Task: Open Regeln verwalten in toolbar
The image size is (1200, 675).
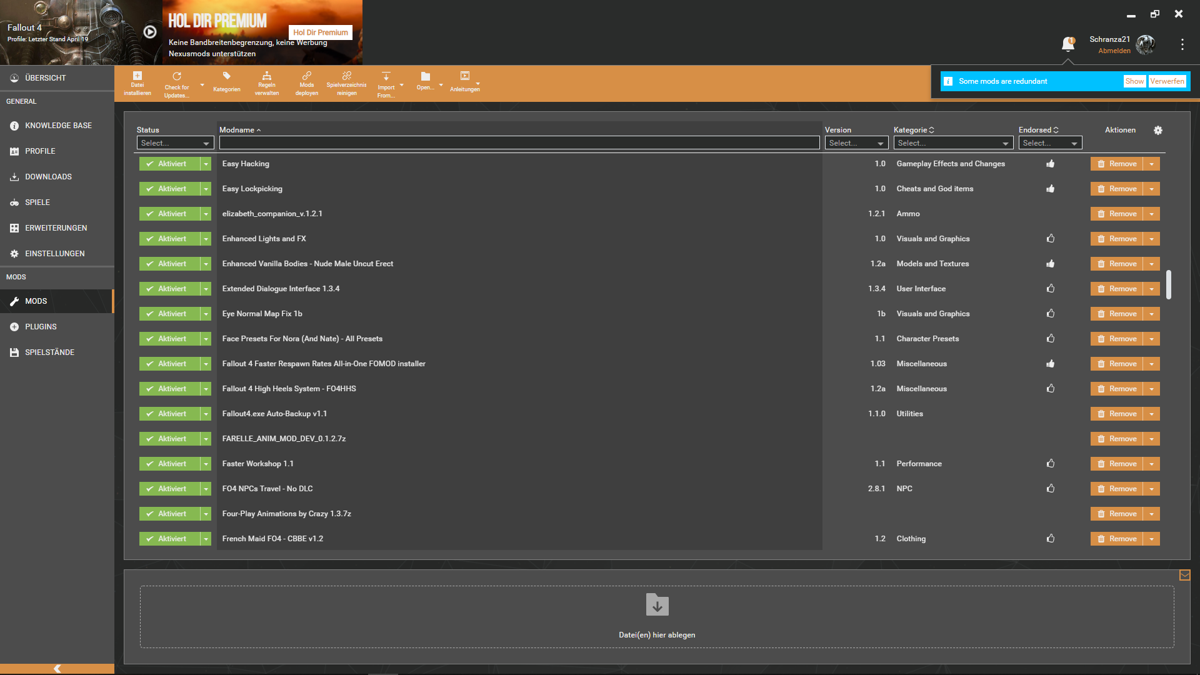Action: tap(267, 84)
